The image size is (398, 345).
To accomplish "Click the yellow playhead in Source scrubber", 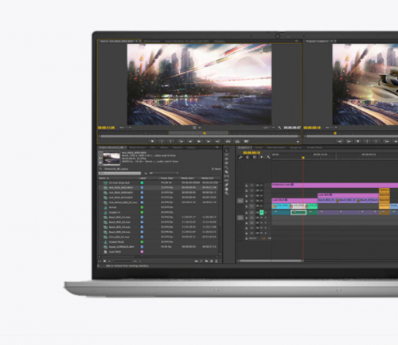I will tap(205, 133).
